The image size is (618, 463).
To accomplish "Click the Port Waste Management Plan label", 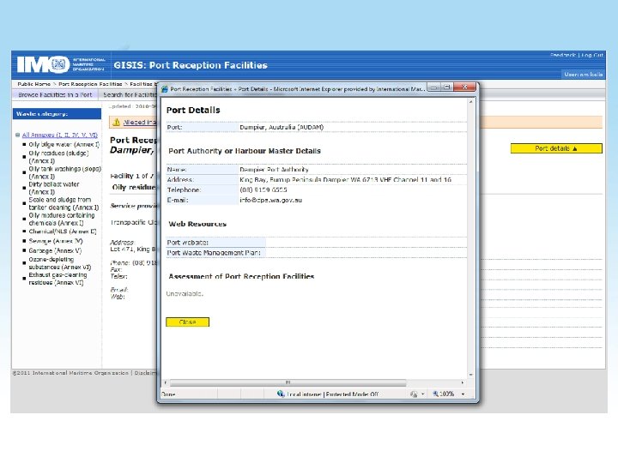I will 214,253.
